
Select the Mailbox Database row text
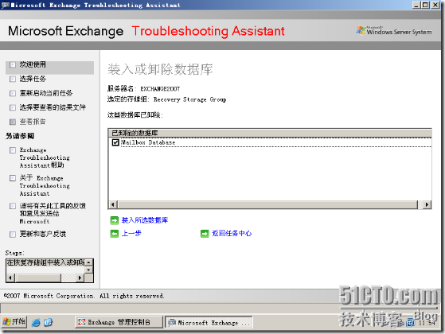click(148, 142)
